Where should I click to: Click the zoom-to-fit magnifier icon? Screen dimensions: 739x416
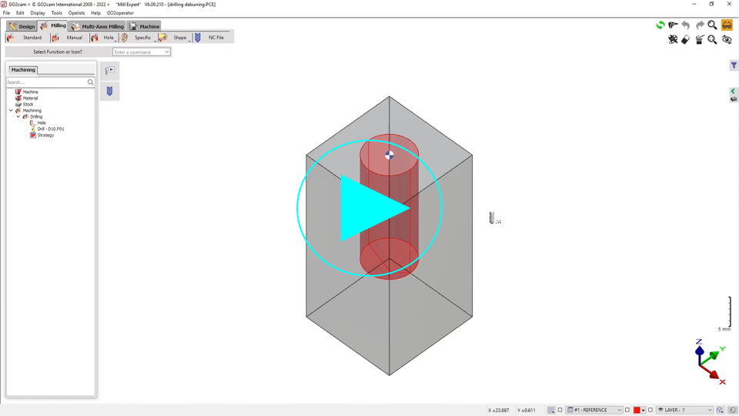tap(712, 39)
